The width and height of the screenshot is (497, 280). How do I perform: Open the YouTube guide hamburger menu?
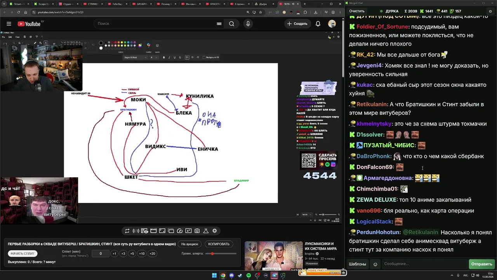(9, 24)
